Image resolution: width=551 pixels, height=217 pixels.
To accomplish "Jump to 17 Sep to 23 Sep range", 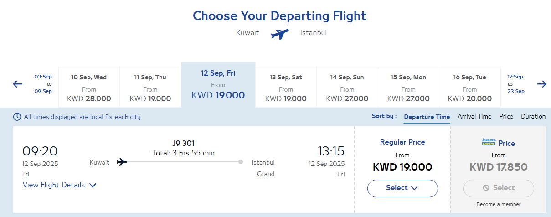I will tap(515, 84).
